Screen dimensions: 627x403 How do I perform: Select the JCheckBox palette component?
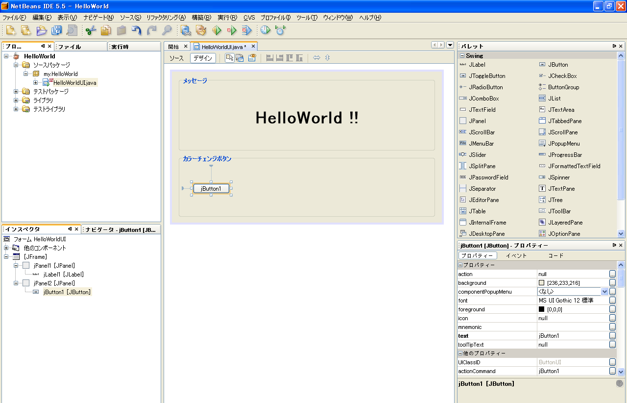pyautogui.click(x=562, y=76)
